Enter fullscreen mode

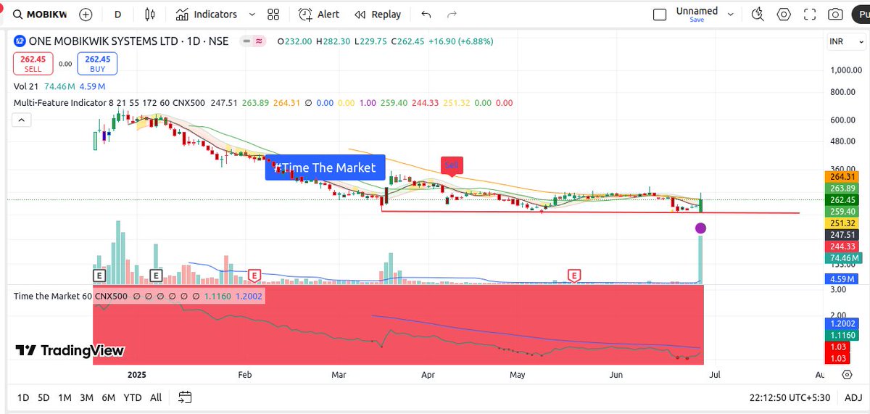tap(811, 15)
